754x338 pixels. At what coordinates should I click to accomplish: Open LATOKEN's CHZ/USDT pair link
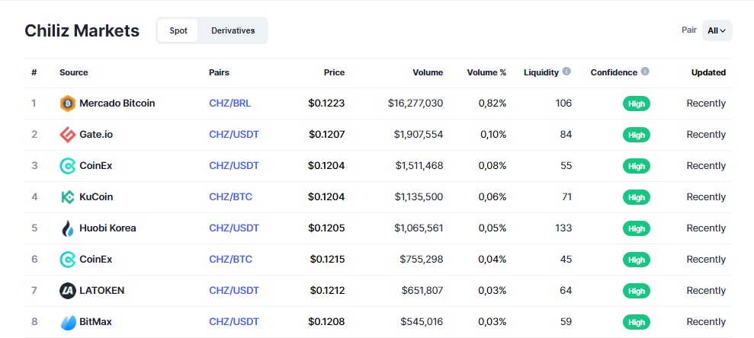point(234,291)
